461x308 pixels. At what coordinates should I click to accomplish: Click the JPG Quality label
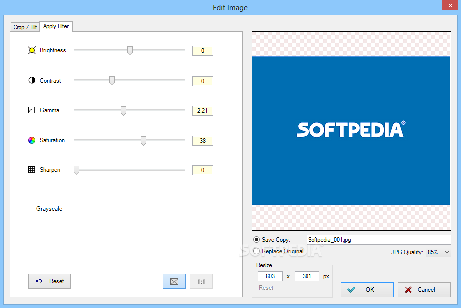(x=407, y=252)
